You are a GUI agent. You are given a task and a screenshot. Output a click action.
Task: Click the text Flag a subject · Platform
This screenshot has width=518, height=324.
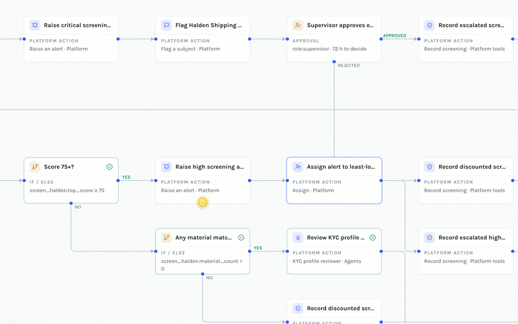(x=191, y=49)
